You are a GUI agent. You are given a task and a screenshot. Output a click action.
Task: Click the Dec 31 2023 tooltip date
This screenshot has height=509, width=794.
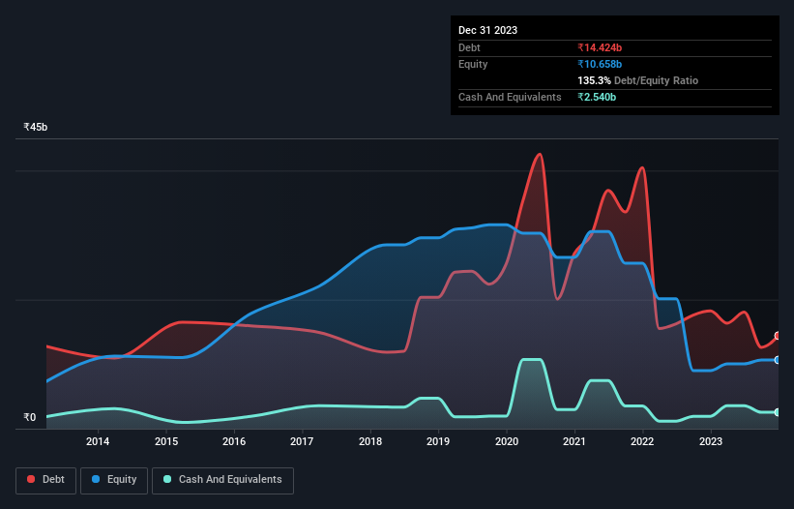pos(487,30)
